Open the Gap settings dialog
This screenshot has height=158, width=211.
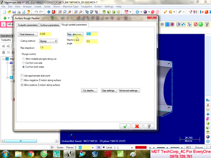pyautogui.click(x=109, y=91)
